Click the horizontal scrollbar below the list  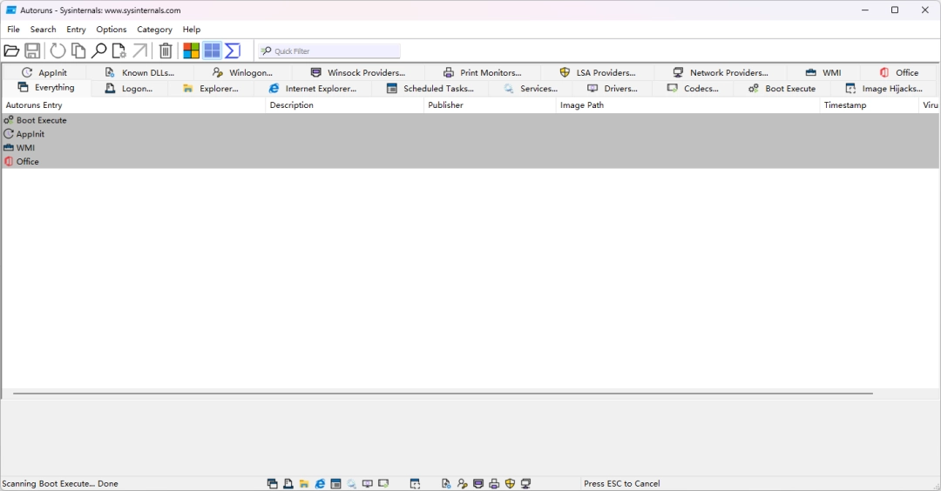(x=443, y=393)
